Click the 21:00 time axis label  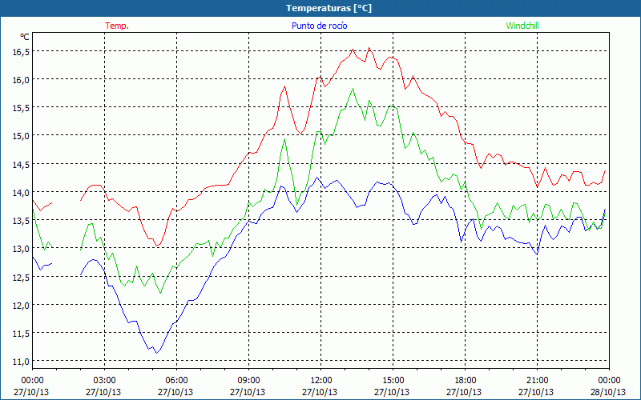click(537, 381)
